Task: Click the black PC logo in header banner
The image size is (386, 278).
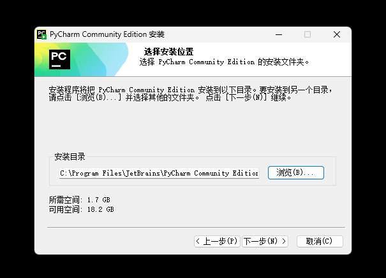Action: click(59, 59)
